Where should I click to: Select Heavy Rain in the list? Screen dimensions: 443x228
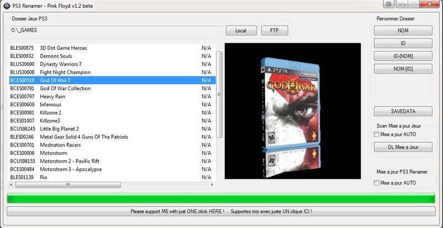112,96
